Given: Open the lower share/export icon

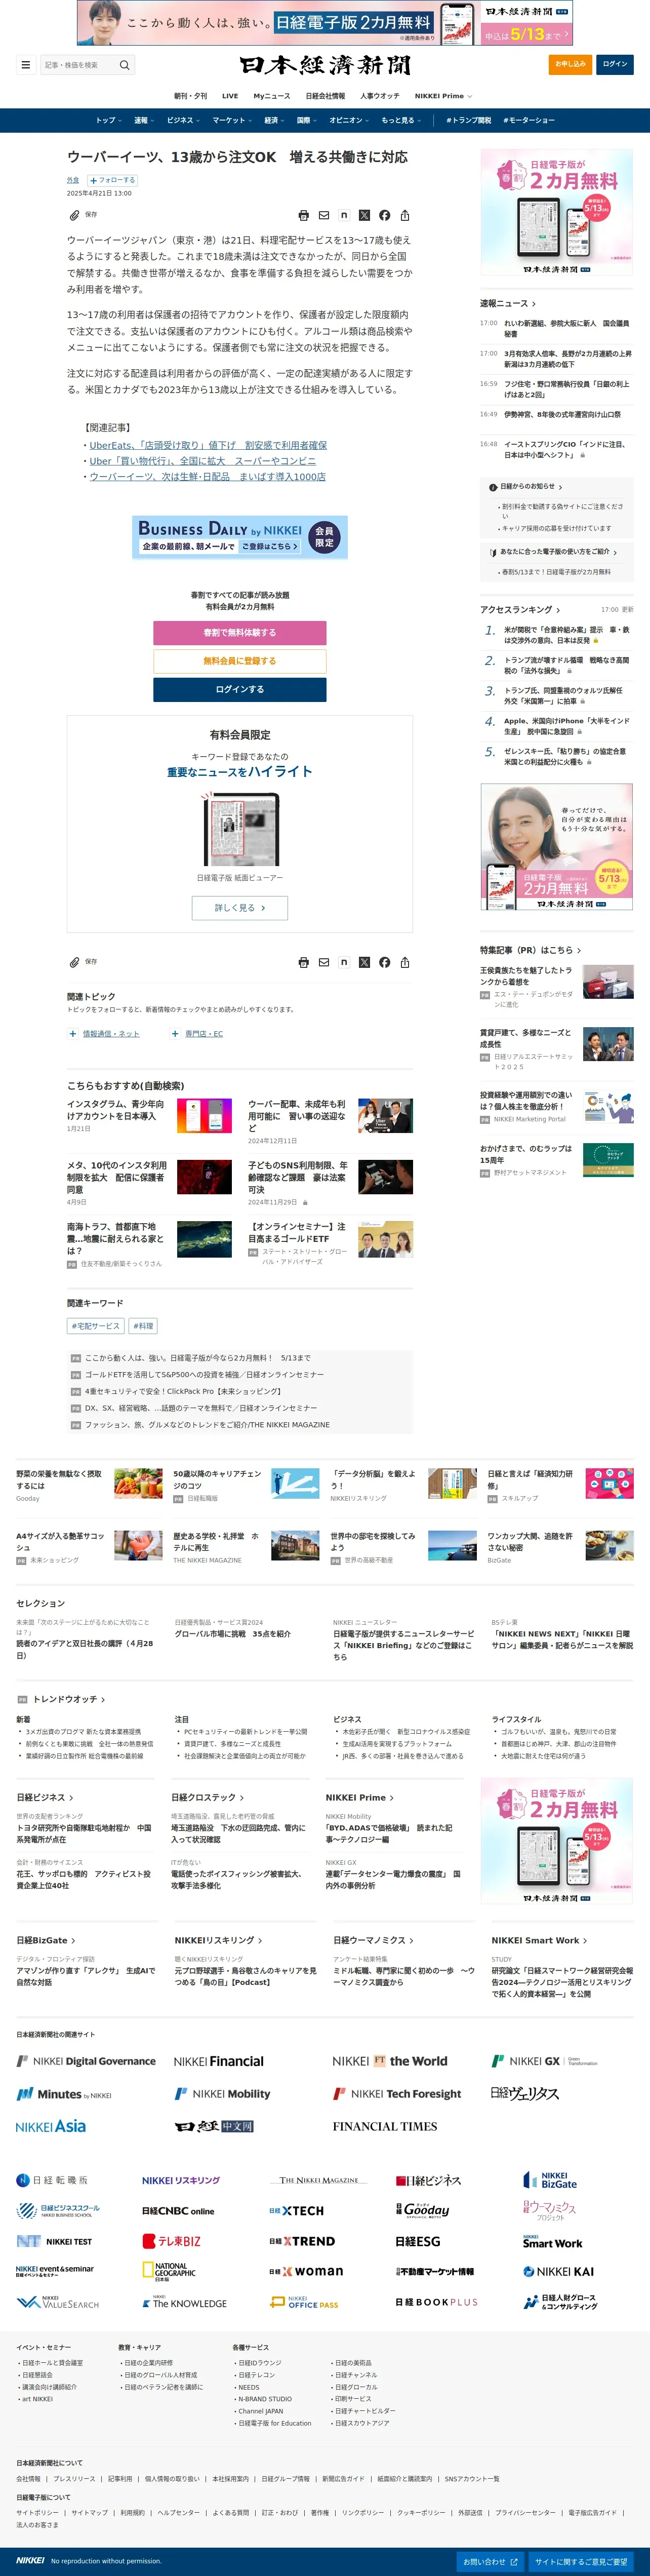Looking at the screenshot, I should tap(405, 962).
